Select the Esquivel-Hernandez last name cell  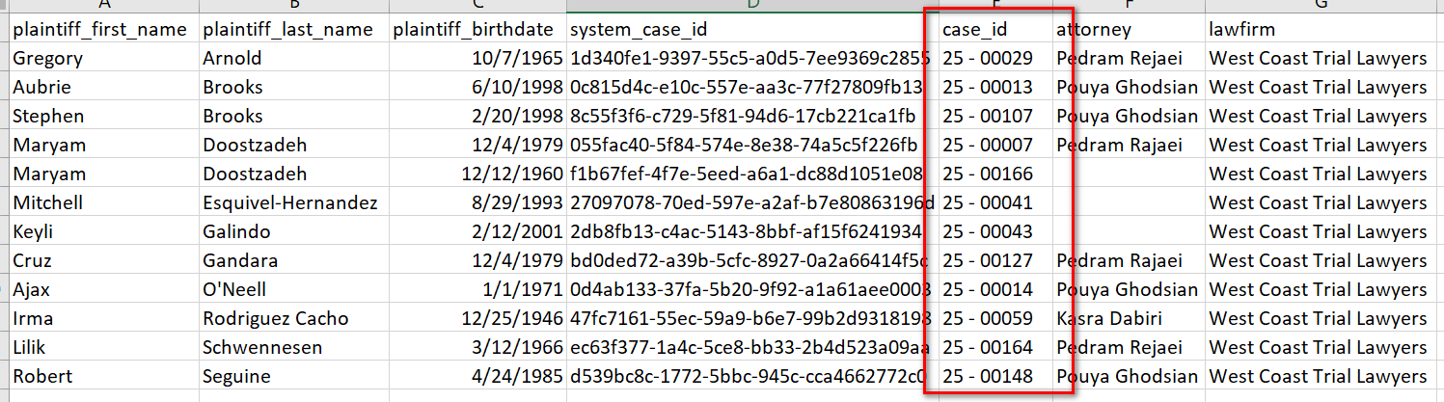tap(289, 203)
